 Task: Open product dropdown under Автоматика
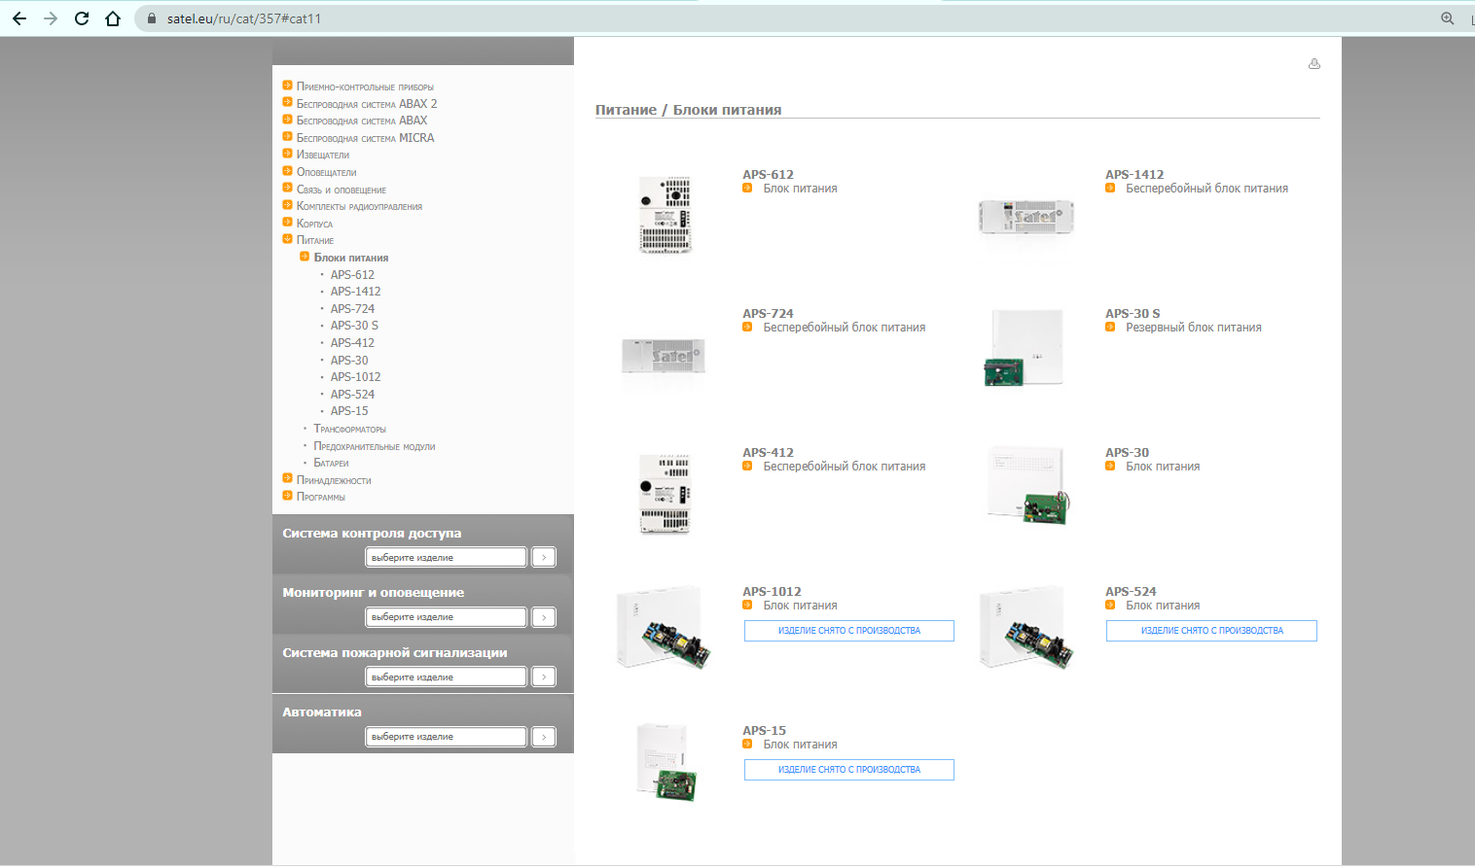447,736
